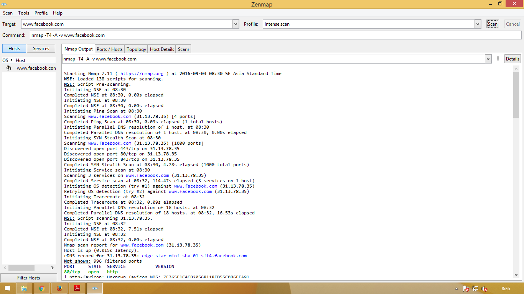Click the edge-star-mini-shv-01-sit4.facebook.com link
The height and width of the screenshot is (294, 524).
[194, 256]
